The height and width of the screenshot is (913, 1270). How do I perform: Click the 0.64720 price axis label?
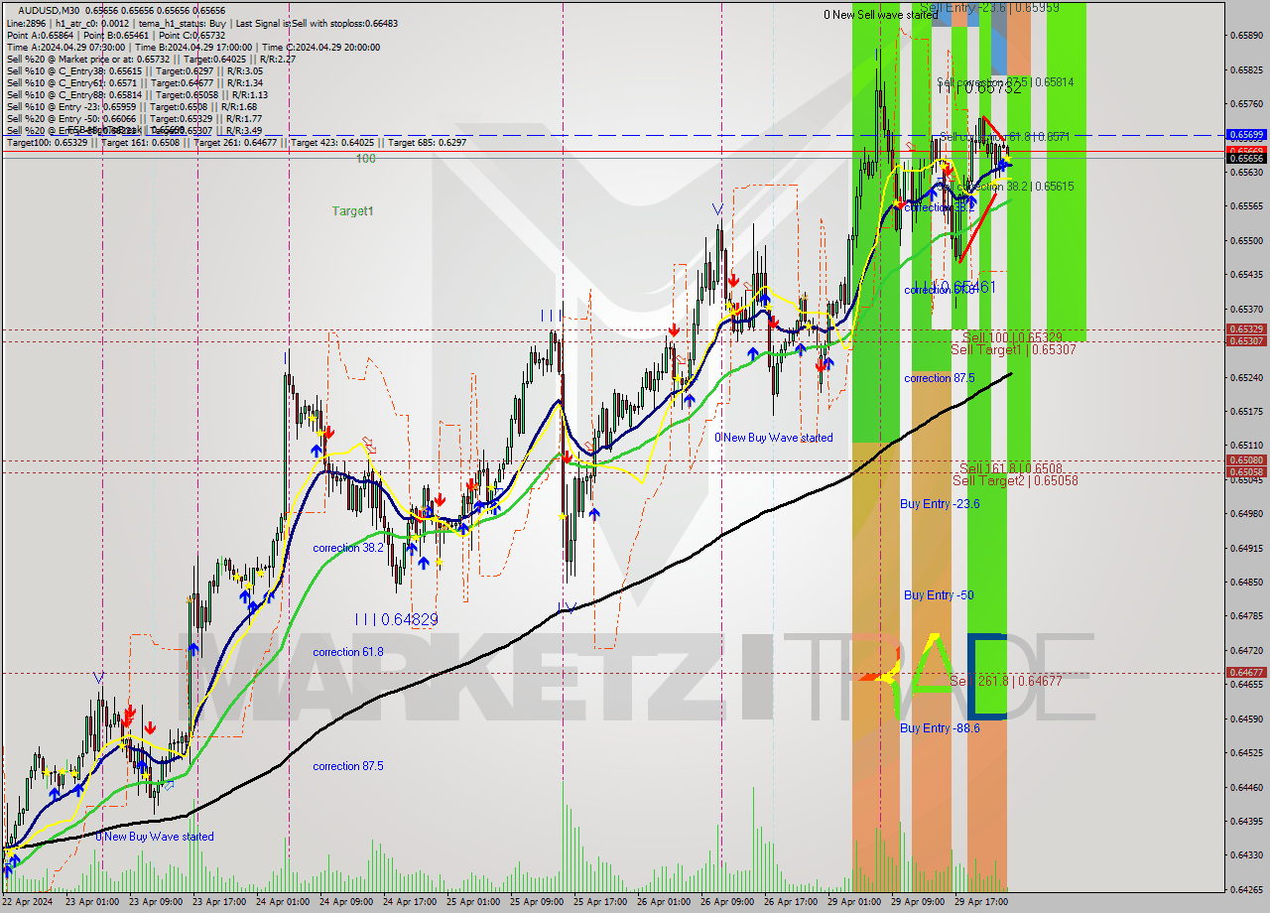point(1246,651)
